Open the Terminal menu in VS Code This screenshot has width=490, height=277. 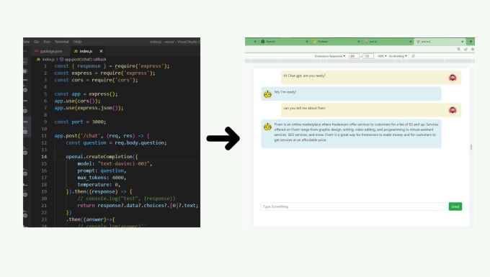(61, 42)
